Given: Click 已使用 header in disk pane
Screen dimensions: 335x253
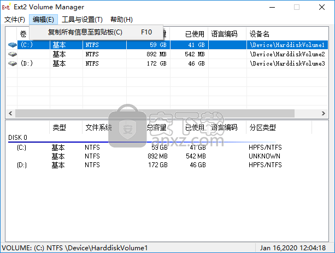Looking at the screenshot, I should [x=195, y=127].
